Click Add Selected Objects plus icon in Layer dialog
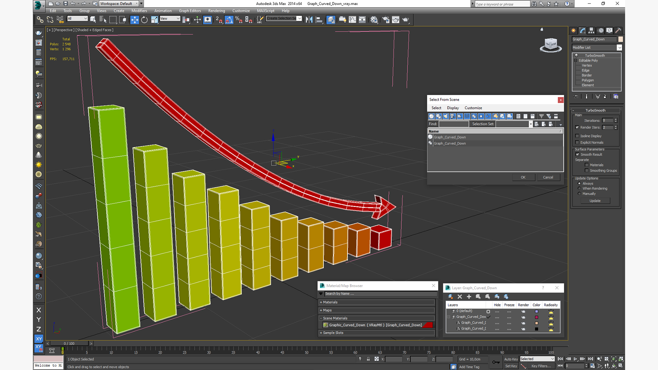 (469, 297)
